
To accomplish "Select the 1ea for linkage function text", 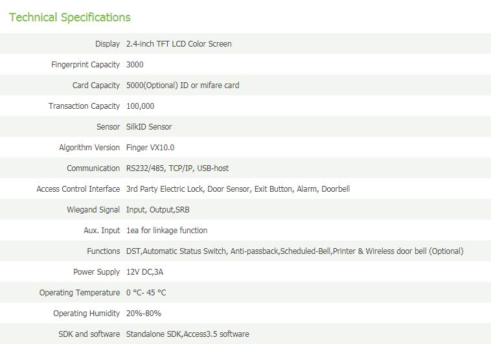I will point(166,230).
